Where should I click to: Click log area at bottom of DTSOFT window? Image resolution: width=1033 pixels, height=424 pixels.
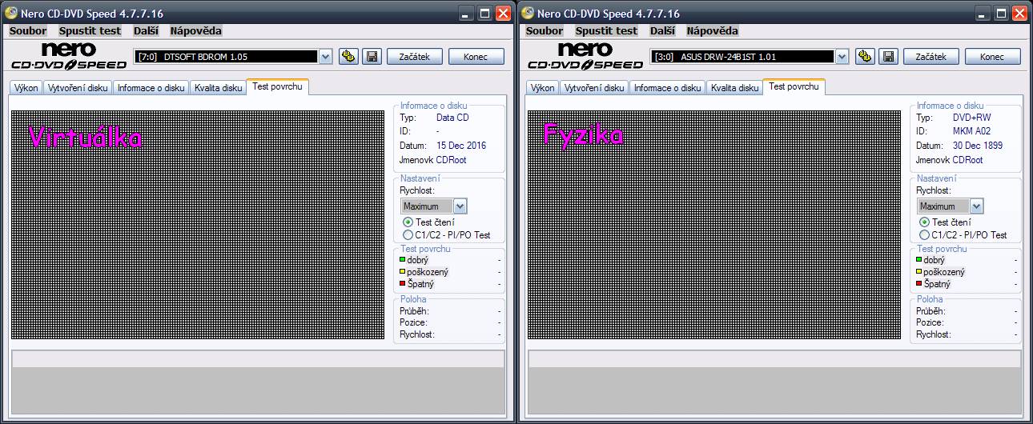(258, 382)
